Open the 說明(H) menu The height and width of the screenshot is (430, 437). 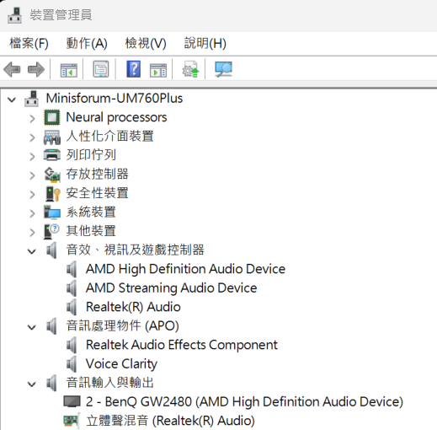click(x=205, y=44)
